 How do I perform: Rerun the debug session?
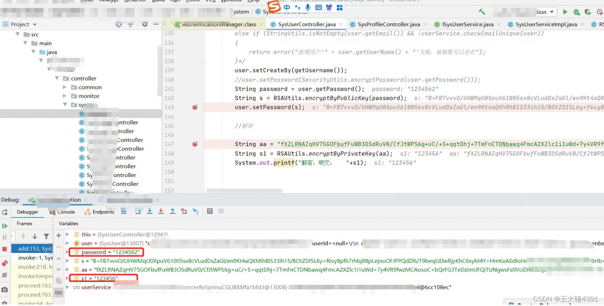click(5, 212)
